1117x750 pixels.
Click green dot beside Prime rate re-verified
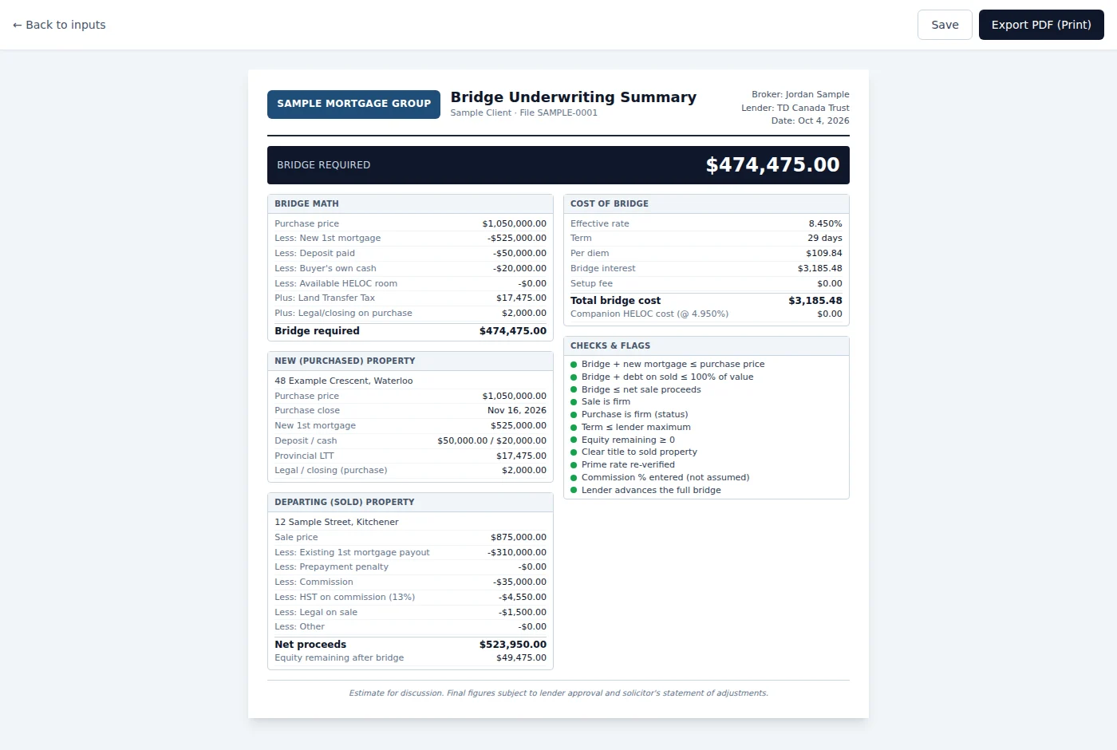[x=574, y=465]
